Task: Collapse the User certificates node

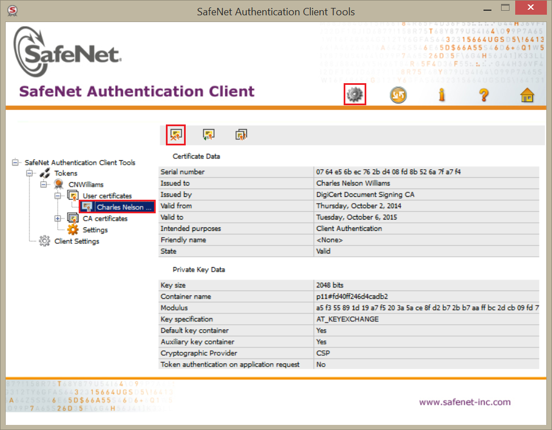Action: [58, 196]
